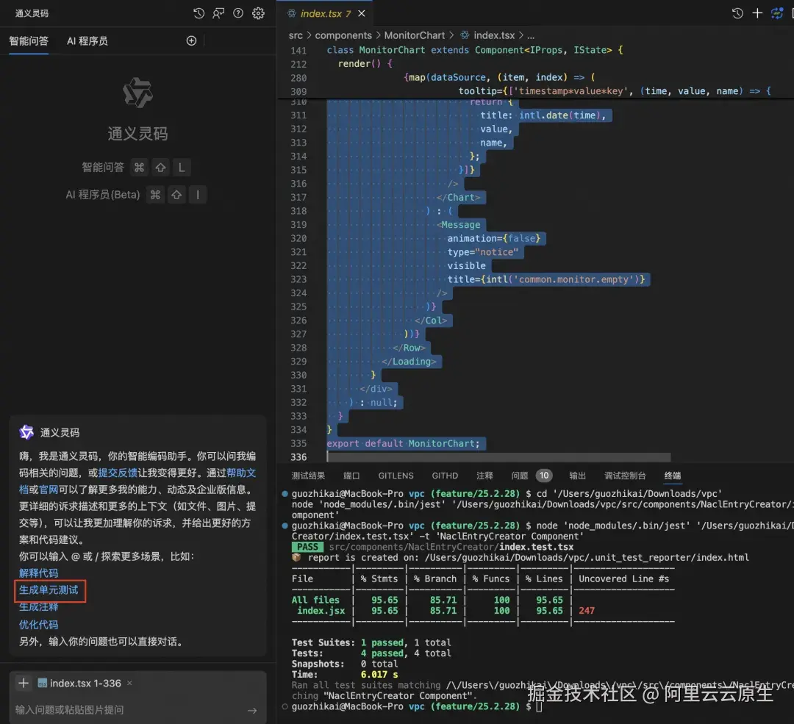Click the Tongyi Lingma logo in center
Viewport: 794px width, 724px height.
coord(137,93)
